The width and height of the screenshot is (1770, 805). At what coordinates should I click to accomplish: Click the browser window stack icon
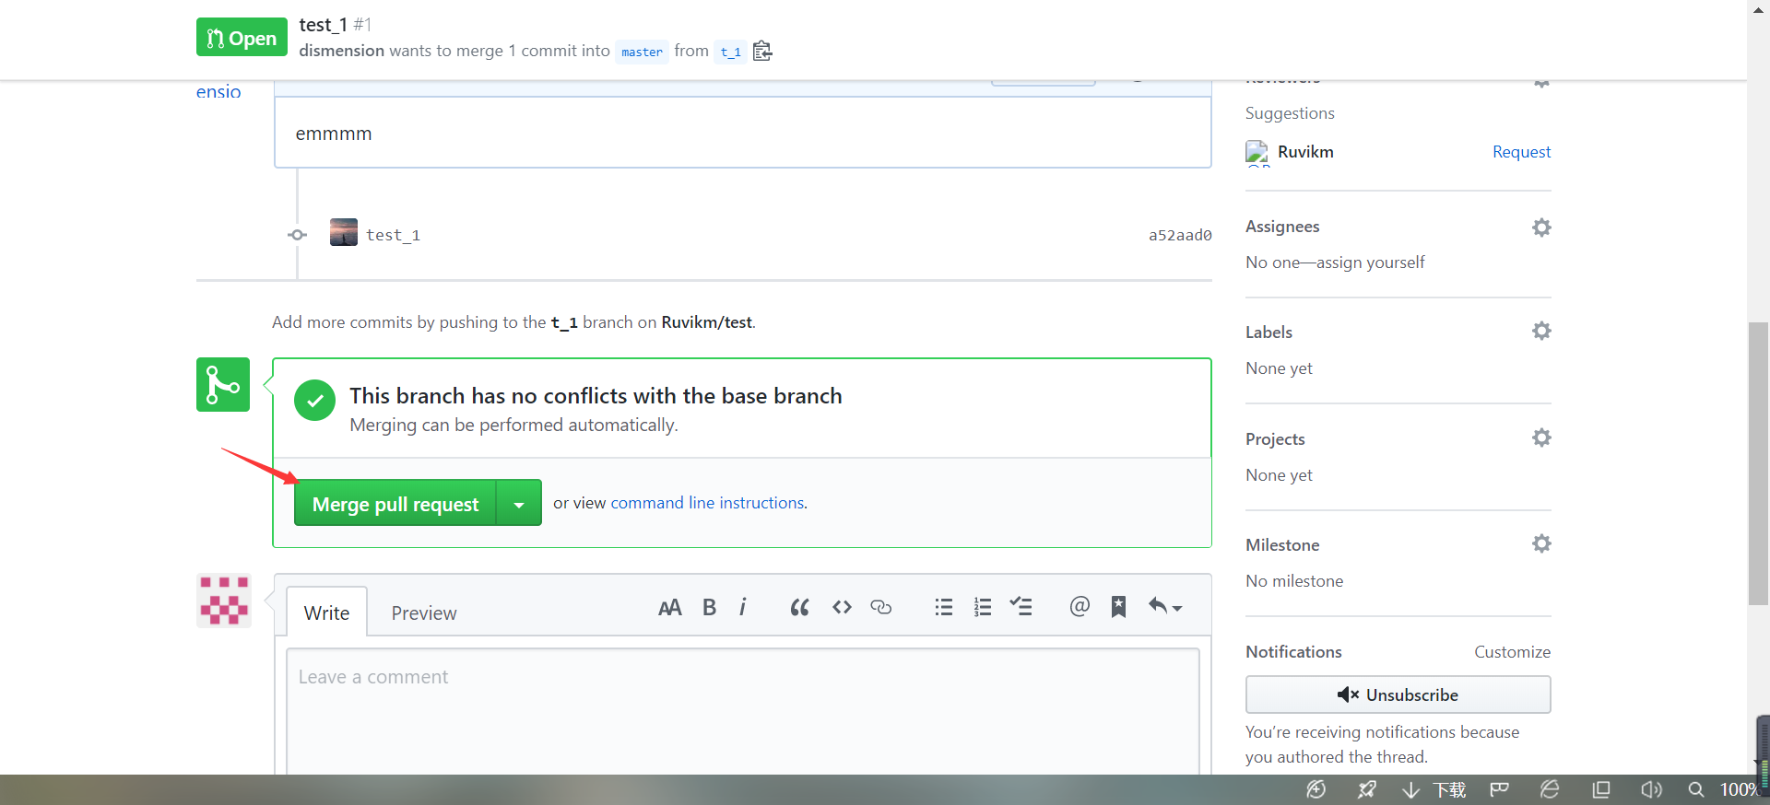tap(1601, 789)
